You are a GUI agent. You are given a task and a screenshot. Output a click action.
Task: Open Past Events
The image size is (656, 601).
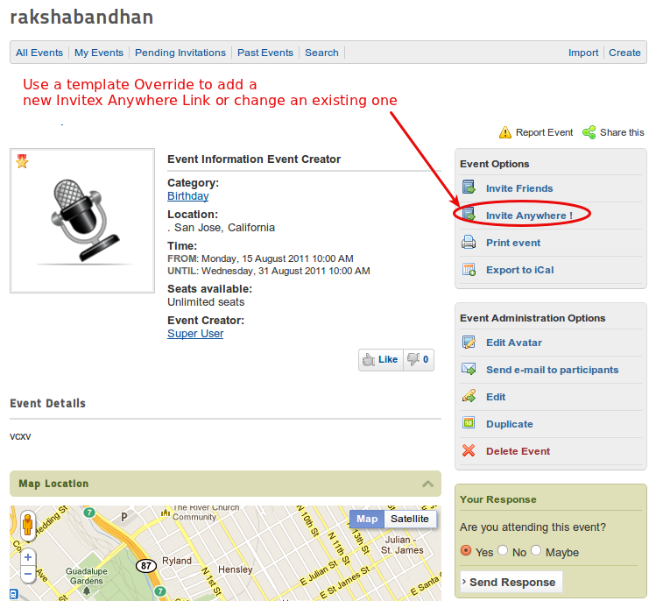pyautogui.click(x=265, y=53)
